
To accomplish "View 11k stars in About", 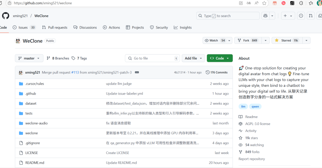I will (x=248, y=138).
